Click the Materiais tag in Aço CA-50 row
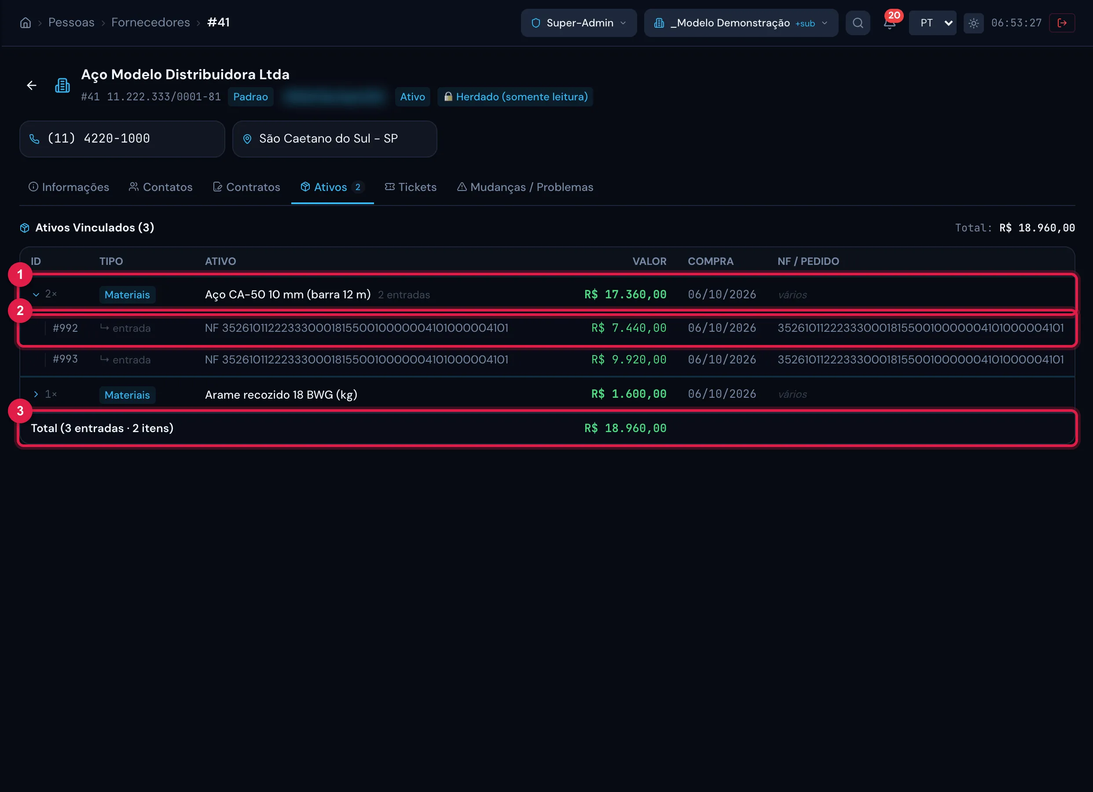 [x=127, y=294]
